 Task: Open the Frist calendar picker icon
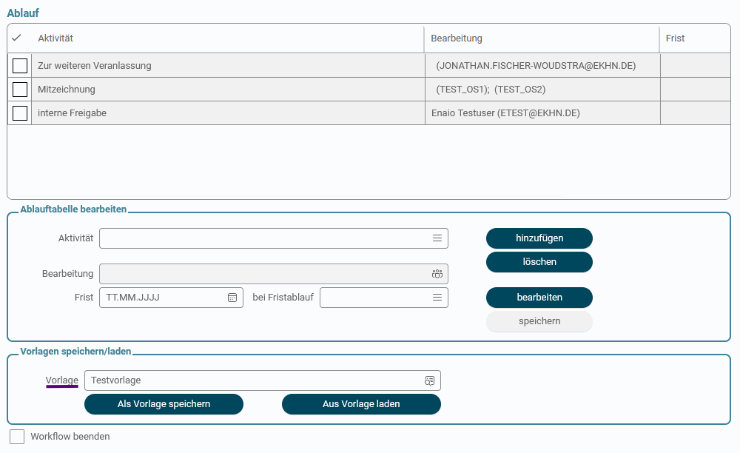pyautogui.click(x=232, y=298)
